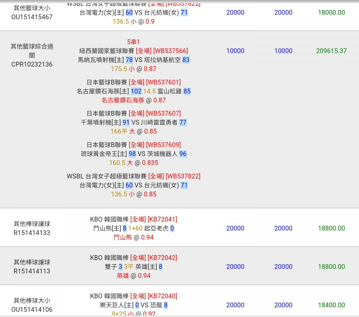This screenshot has height=317, width=359.
Task: Select bet ID R151414133
Action: tap(32, 233)
